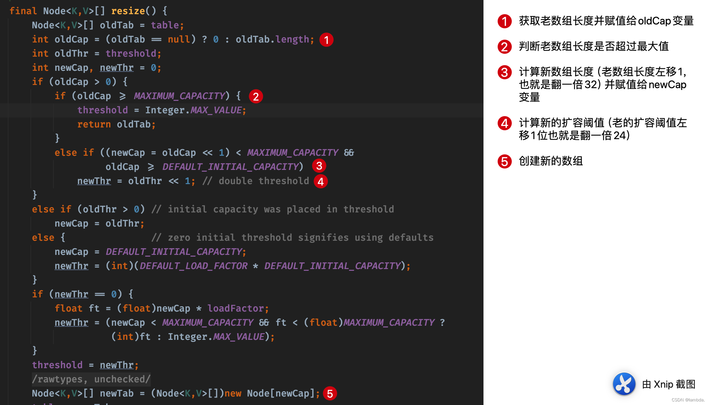Click the "resize" method name in the signature
This screenshot has height=405, width=710.
click(128, 11)
